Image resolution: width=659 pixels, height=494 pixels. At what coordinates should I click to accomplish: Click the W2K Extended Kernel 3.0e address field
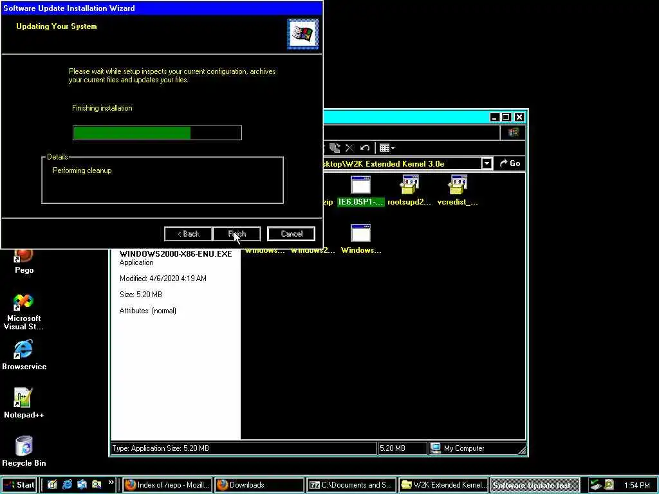402,163
